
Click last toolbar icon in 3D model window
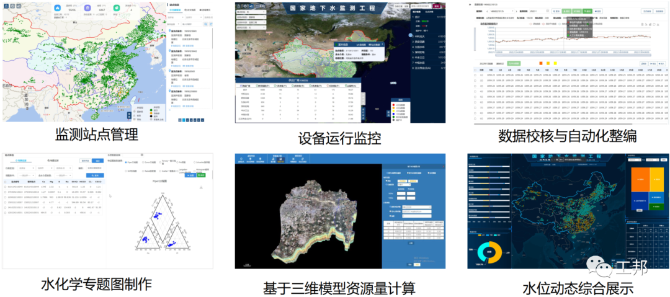303,159
